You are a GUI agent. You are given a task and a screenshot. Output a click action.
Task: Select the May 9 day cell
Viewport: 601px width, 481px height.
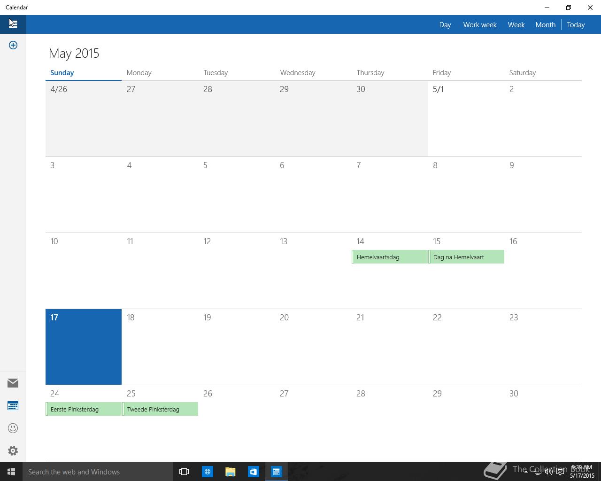(x=543, y=194)
